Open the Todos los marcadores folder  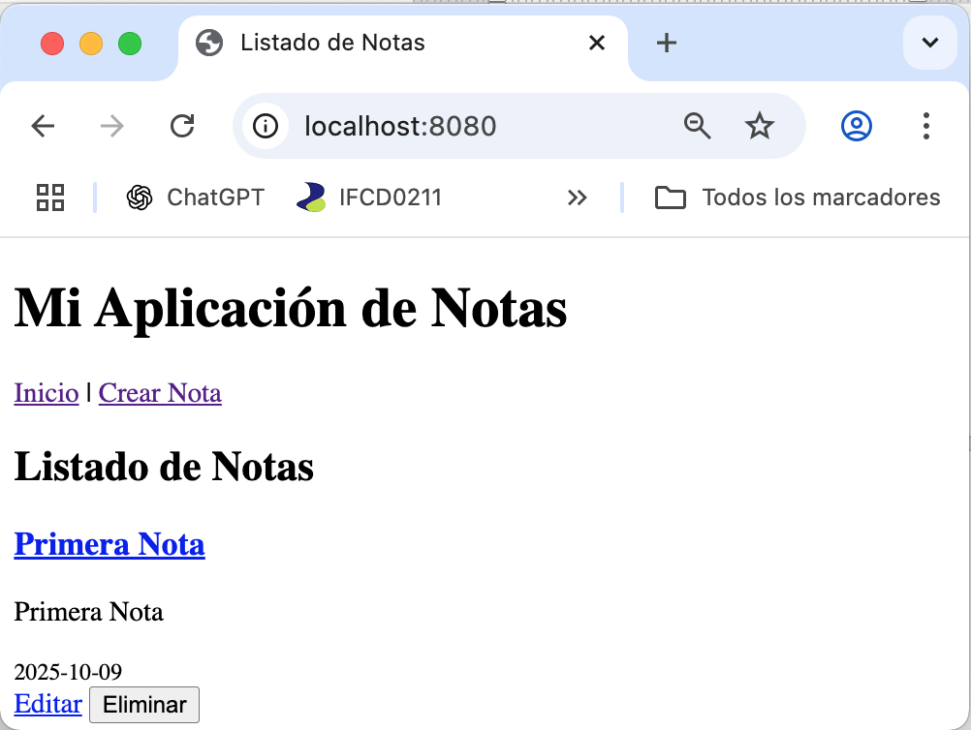pos(798,198)
